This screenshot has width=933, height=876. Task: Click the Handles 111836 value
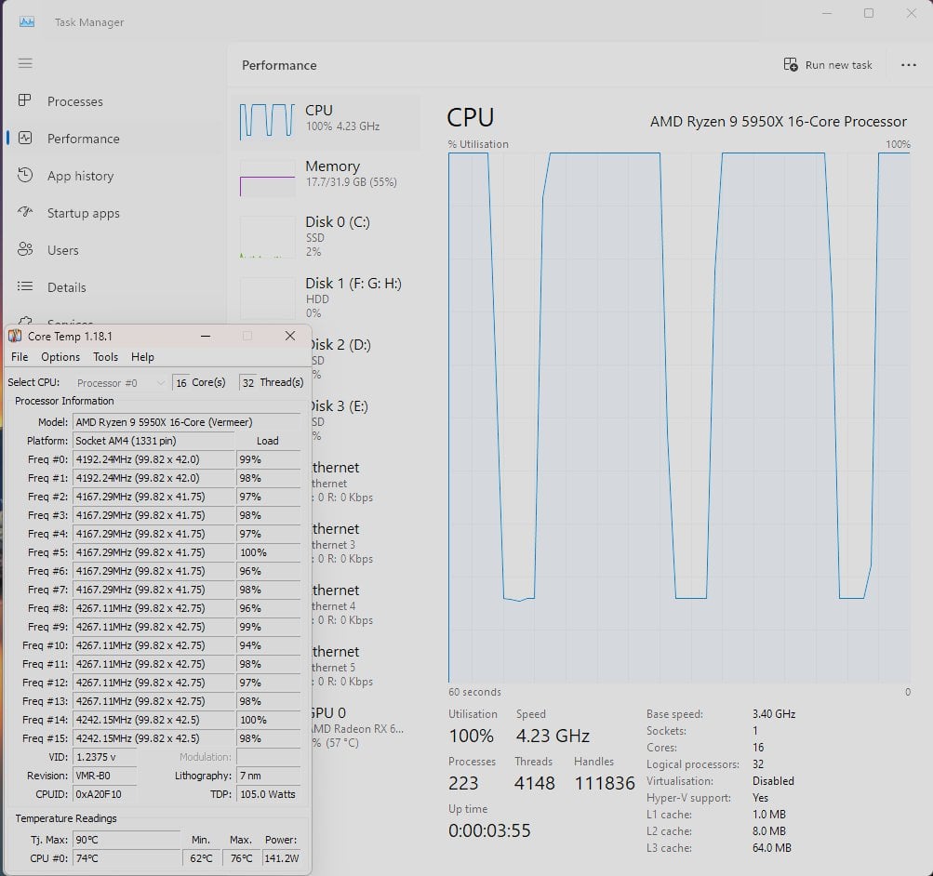(x=605, y=783)
